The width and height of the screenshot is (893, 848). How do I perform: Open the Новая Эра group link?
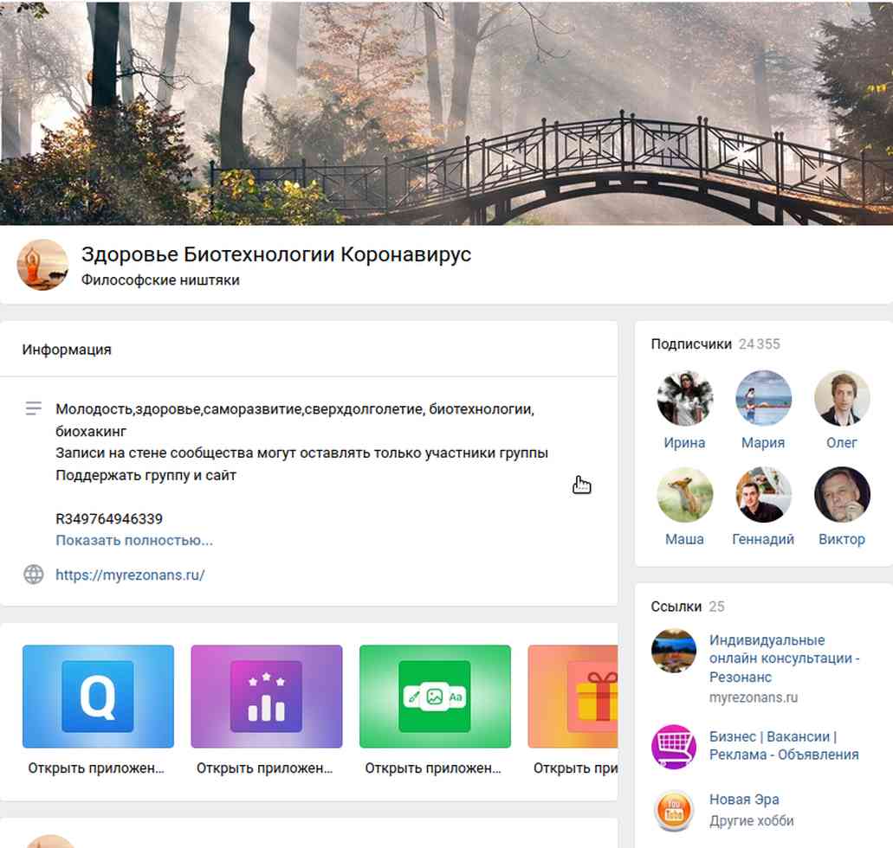(x=744, y=799)
